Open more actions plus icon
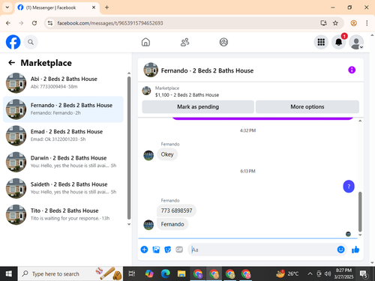Image resolution: width=375 pixels, height=281 pixels. coord(144,250)
